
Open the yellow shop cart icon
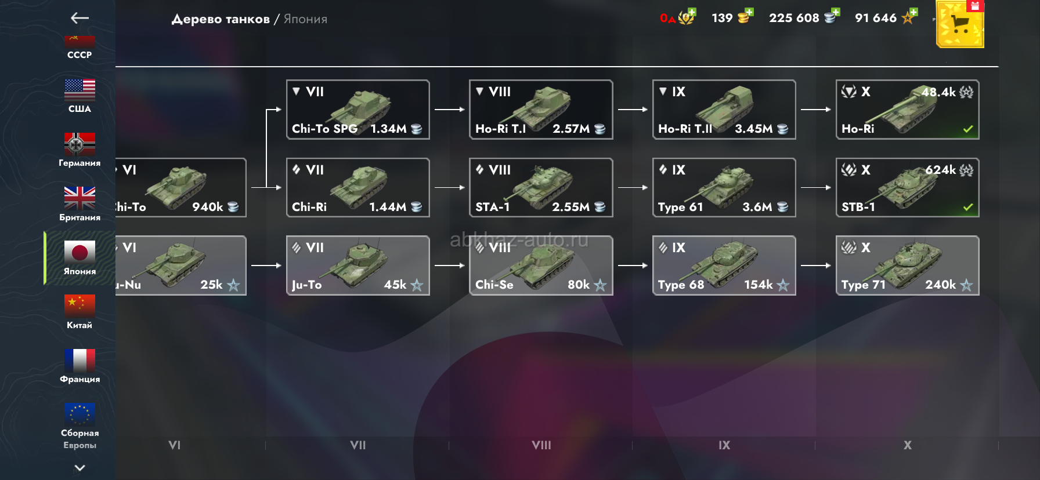pos(960,24)
